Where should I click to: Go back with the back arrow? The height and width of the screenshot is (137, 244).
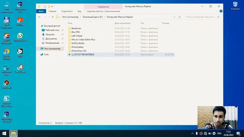pyautogui.click(x=40, y=17)
